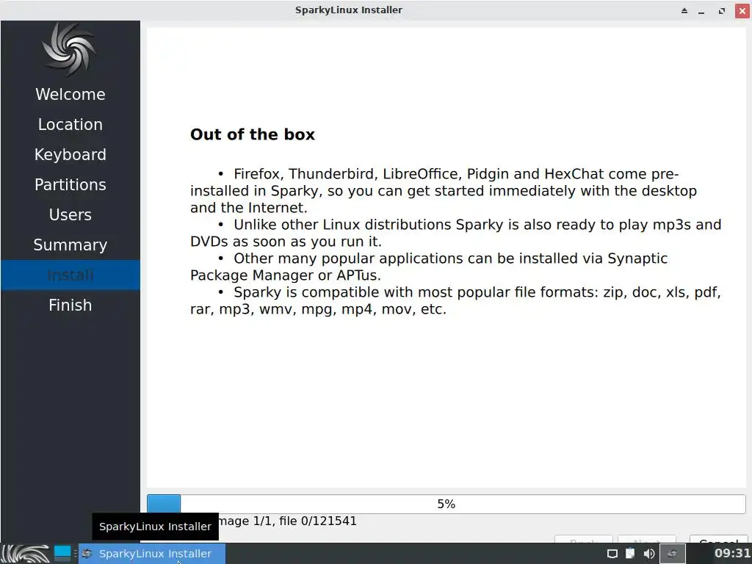Select the Keyboard step in the sidebar
This screenshot has height=564, width=752.
point(70,155)
